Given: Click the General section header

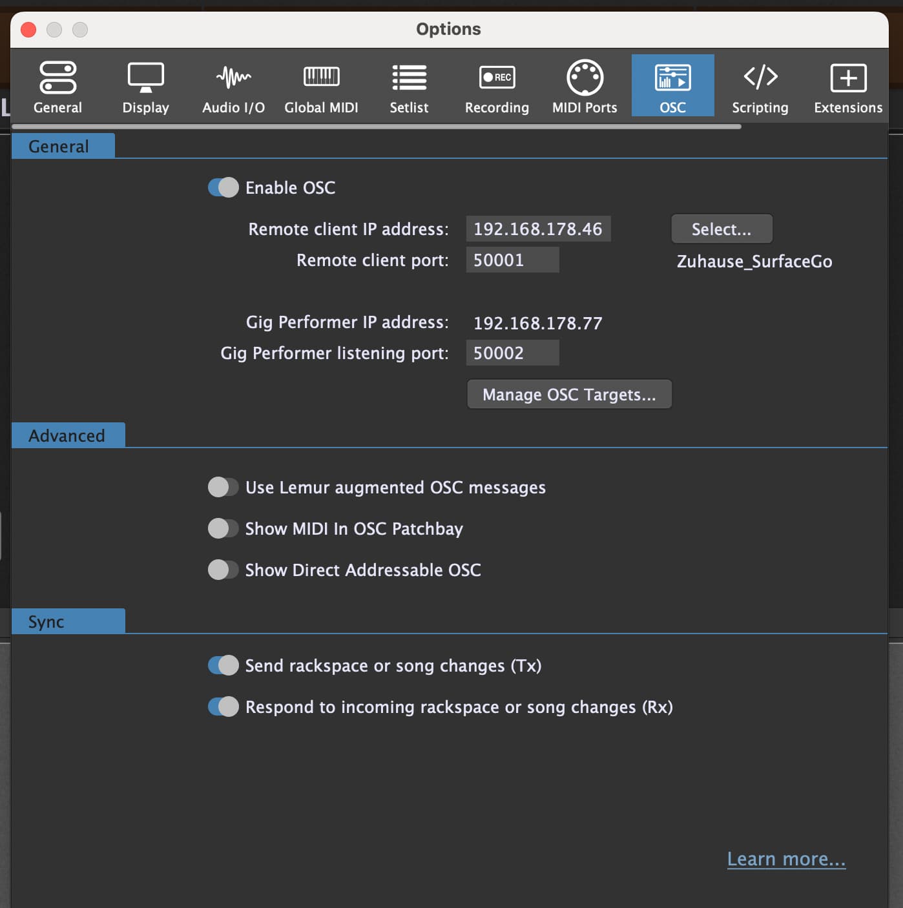Looking at the screenshot, I should 63,146.
